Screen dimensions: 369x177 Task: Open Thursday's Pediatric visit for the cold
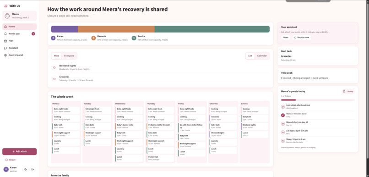click(161, 126)
